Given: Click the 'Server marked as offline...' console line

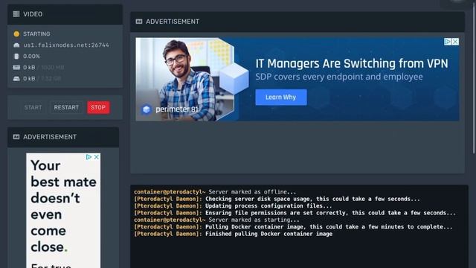Looking at the screenshot, I should 215,192.
